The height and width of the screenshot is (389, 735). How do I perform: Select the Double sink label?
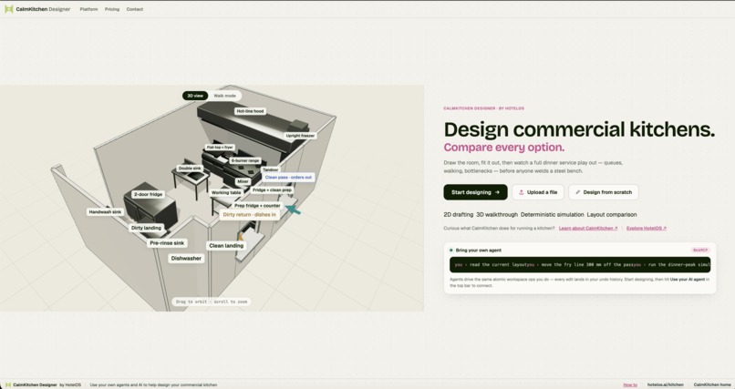pos(190,168)
